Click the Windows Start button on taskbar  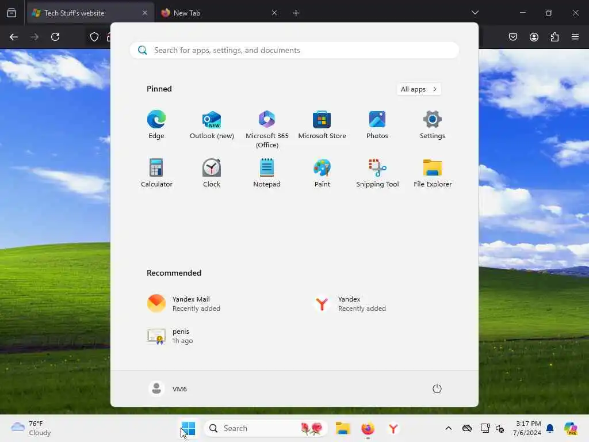(x=188, y=428)
